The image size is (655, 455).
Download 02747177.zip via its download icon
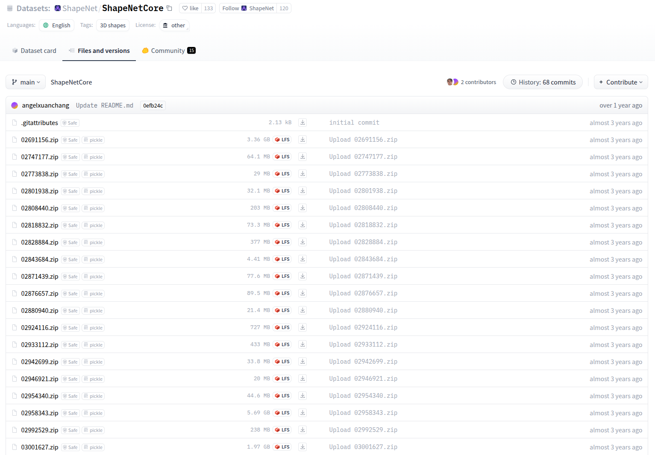point(303,157)
